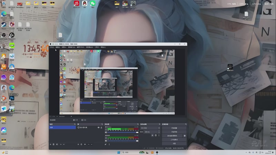Click source Filters button in source toolbar
Screen dimensions: 276x155
coord(84,120)
